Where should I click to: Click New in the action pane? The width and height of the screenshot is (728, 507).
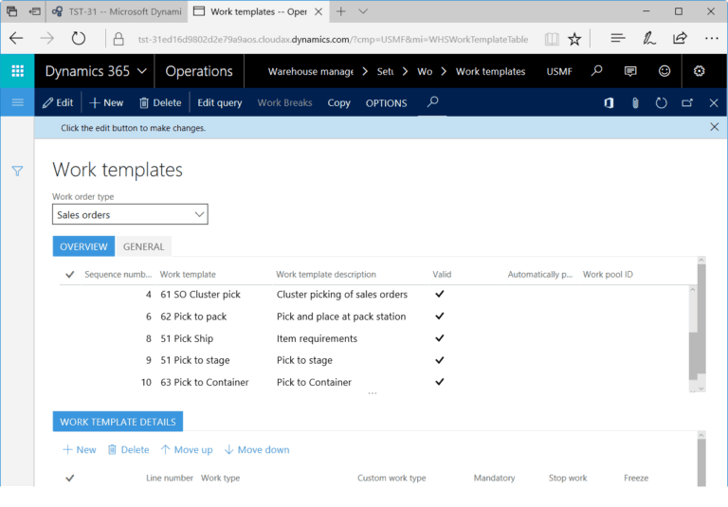[x=106, y=103]
